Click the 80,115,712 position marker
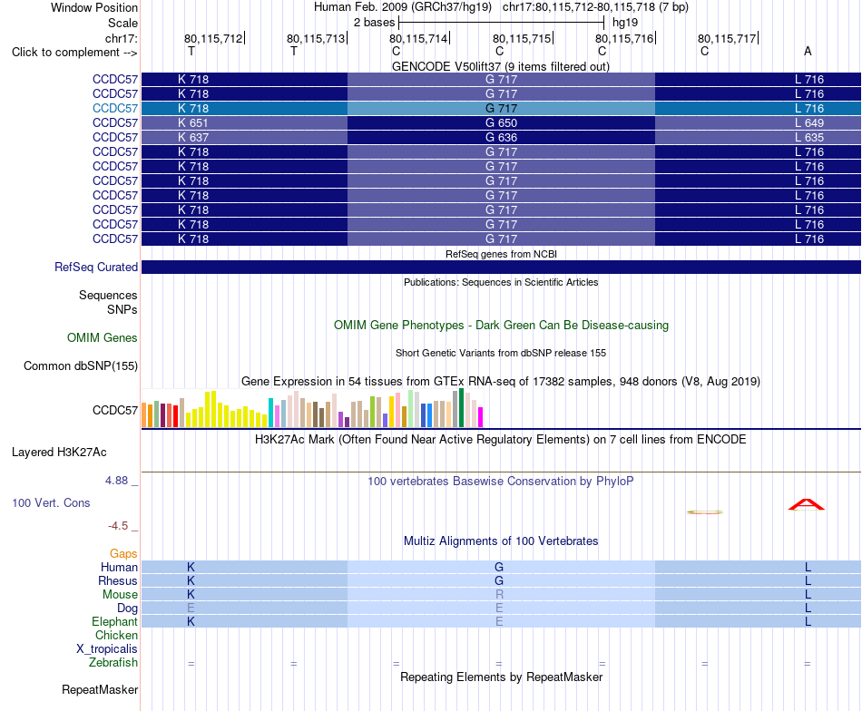The height and width of the screenshot is (711, 862). click(x=214, y=38)
